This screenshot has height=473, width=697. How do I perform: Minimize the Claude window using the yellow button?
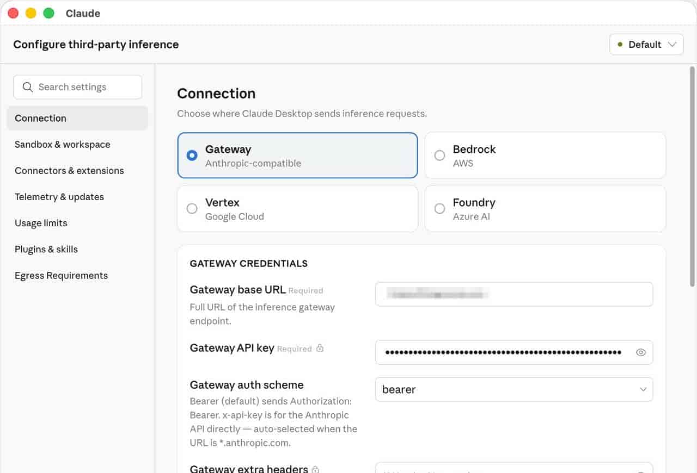click(31, 13)
